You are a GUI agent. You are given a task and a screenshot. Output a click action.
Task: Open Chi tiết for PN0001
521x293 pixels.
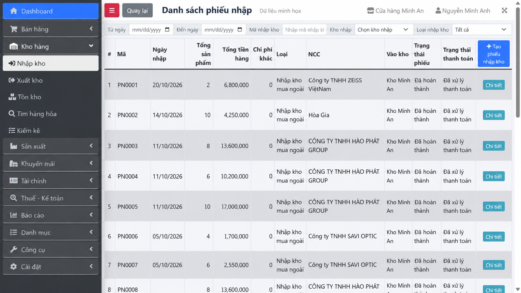[x=494, y=85]
